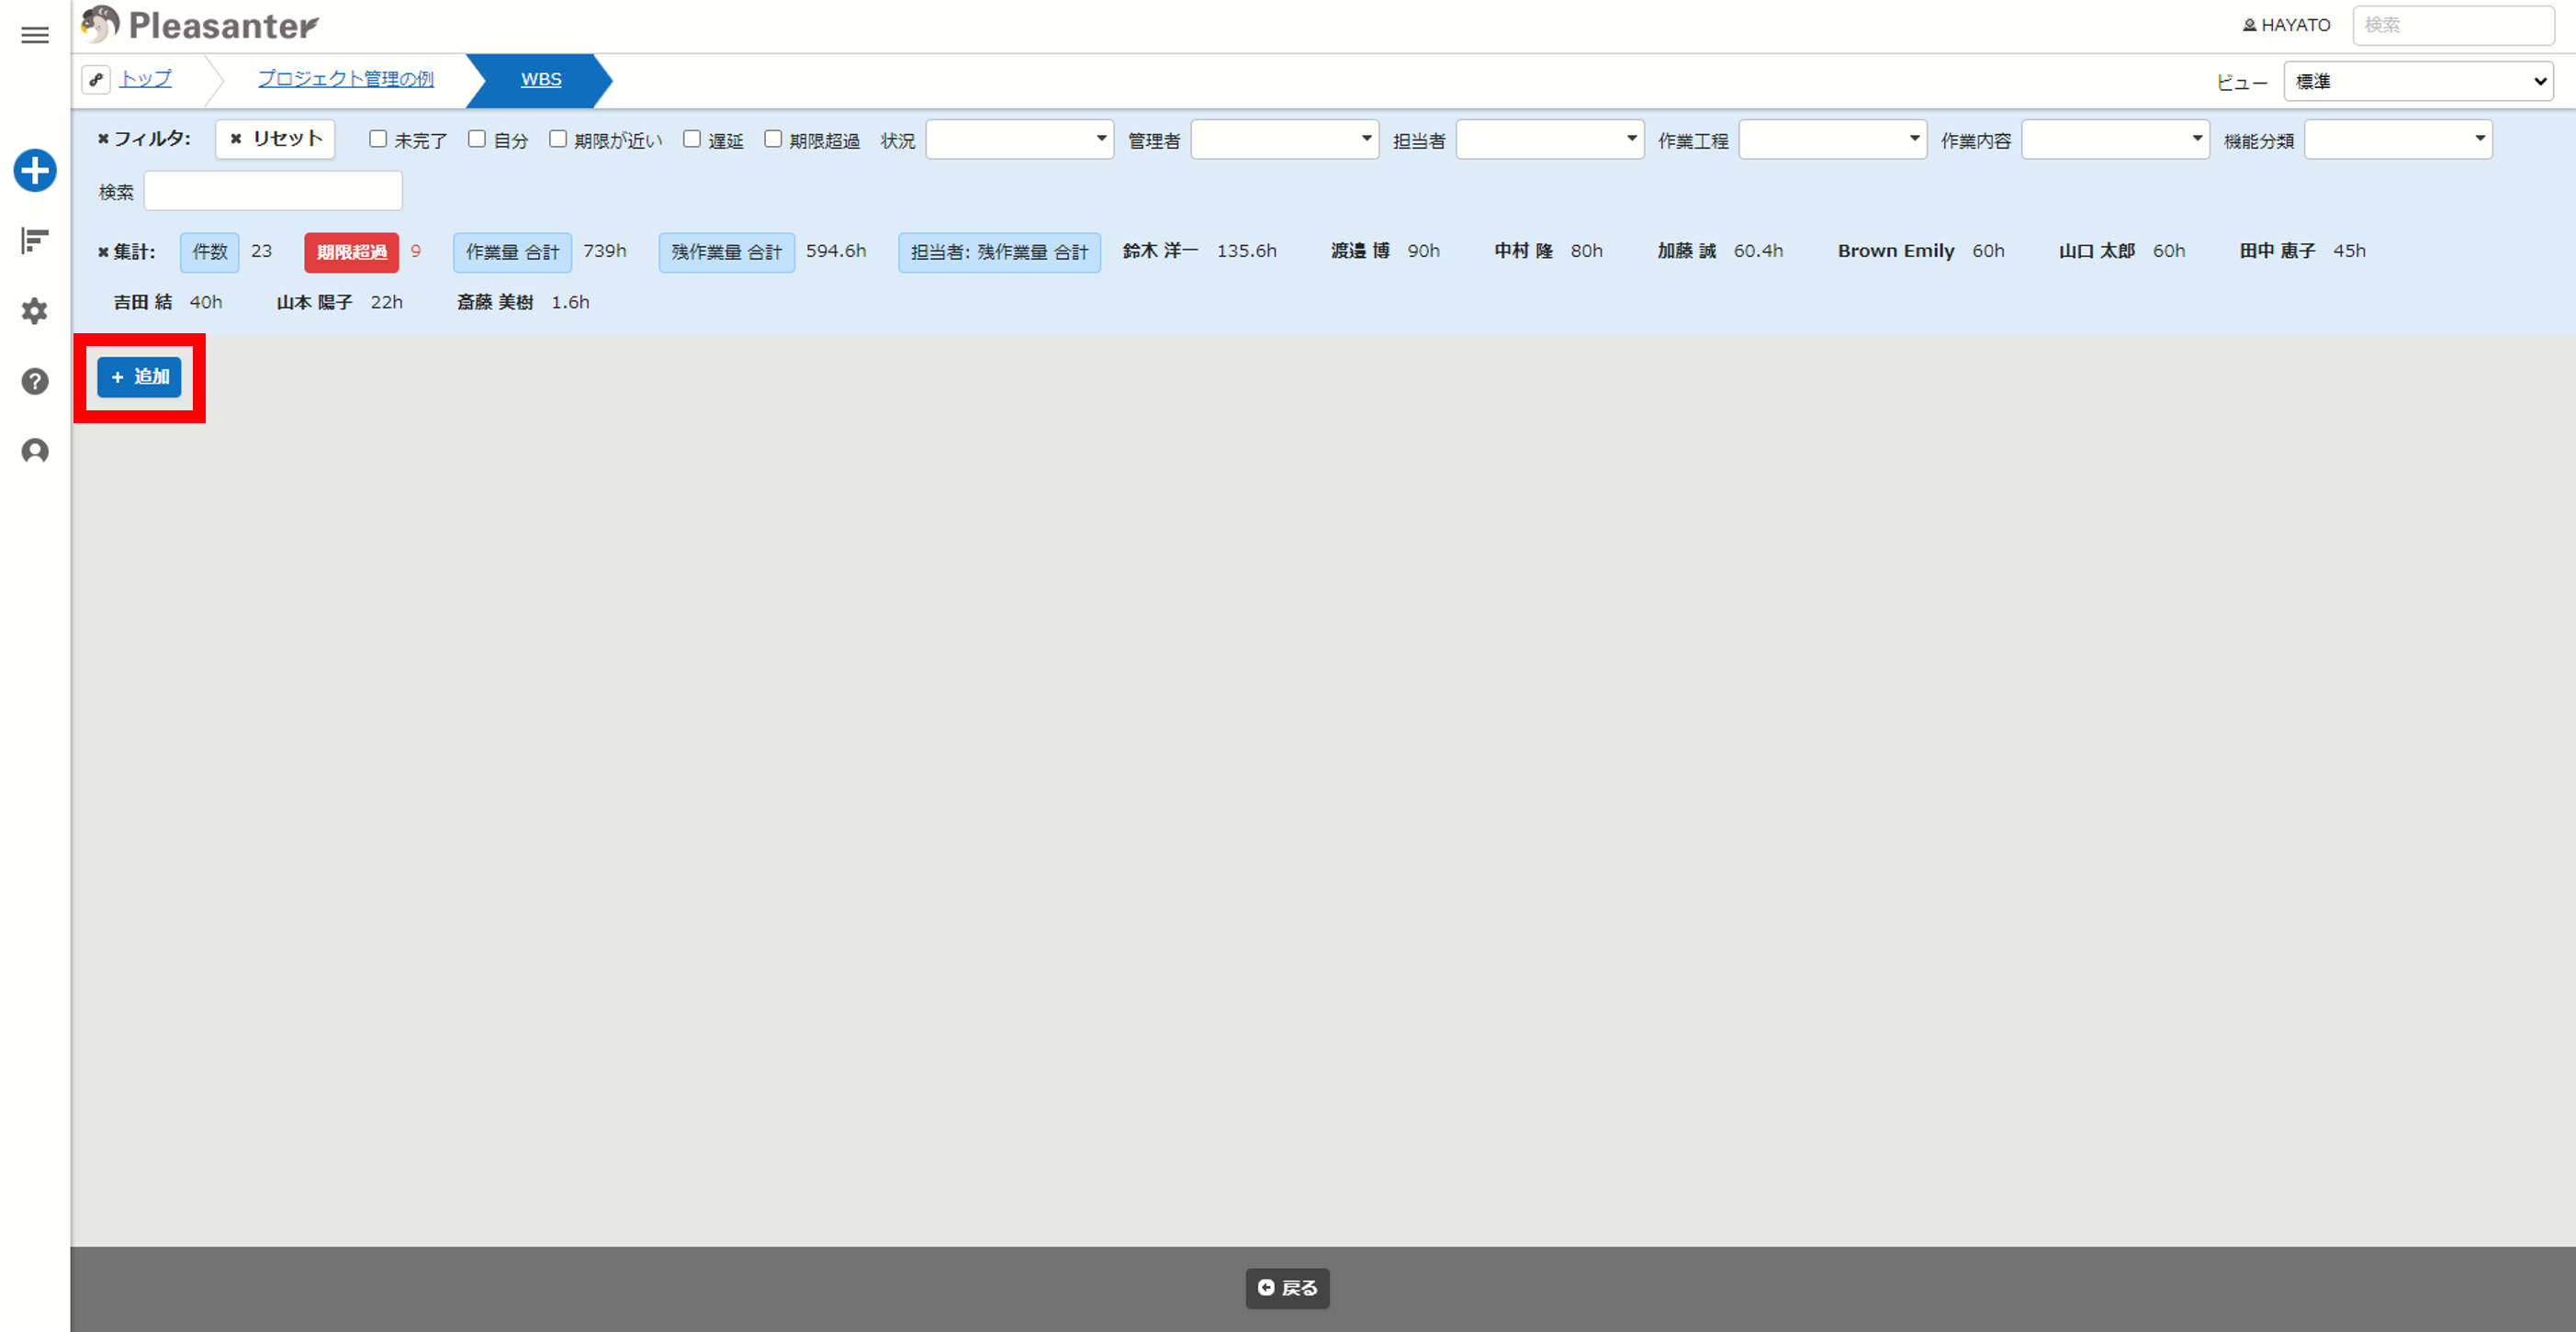This screenshot has width=2576, height=1332.
Task: Click the wrench icon beside トップ breadcrumb
Action: click(x=96, y=79)
